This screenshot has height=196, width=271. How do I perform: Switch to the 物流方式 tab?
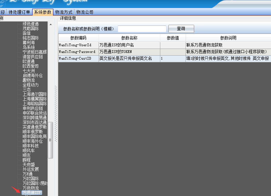pyautogui.click(x=63, y=12)
